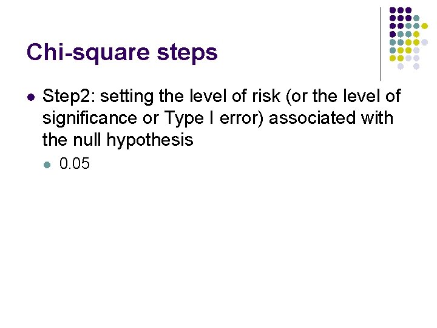Click the words 'the null hypothesis'
The width and height of the screenshot is (437, 328).
[x=118, y=140]
